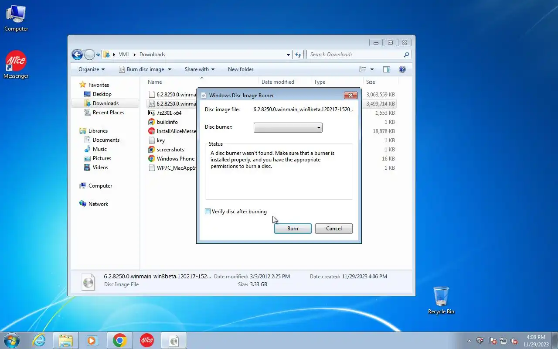
Task: Click the volume muted tray icon
Action: click(x=514, y=341)
